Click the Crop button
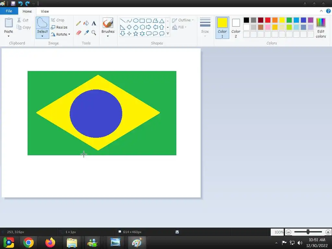 [58, 20]
